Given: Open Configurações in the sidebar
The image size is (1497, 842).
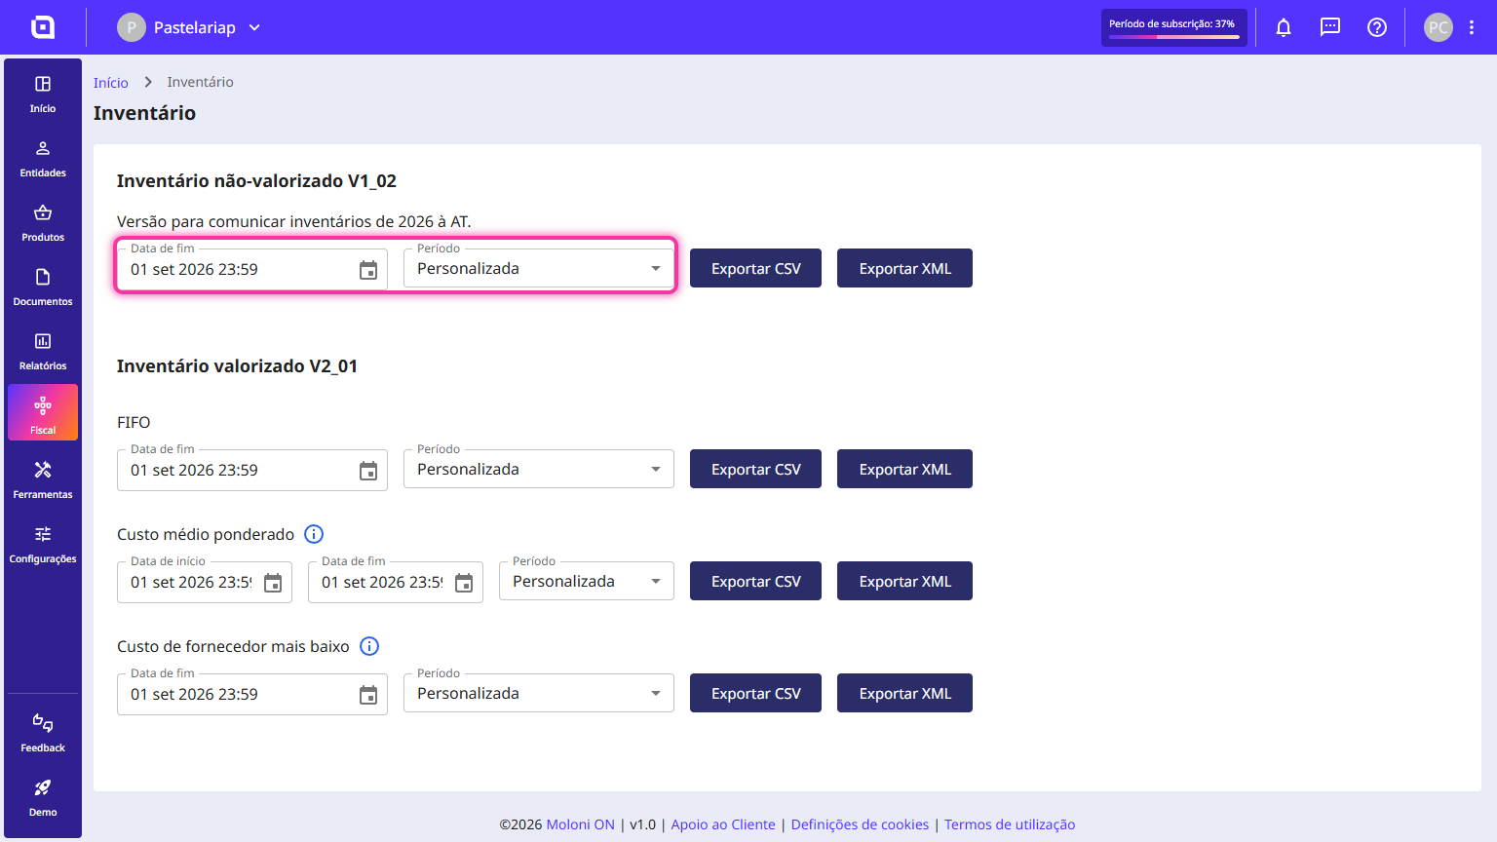Looking at the screenshot, I should click(43, 545).
